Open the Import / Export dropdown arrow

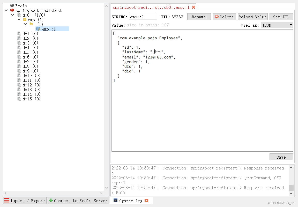coord(44,200)
